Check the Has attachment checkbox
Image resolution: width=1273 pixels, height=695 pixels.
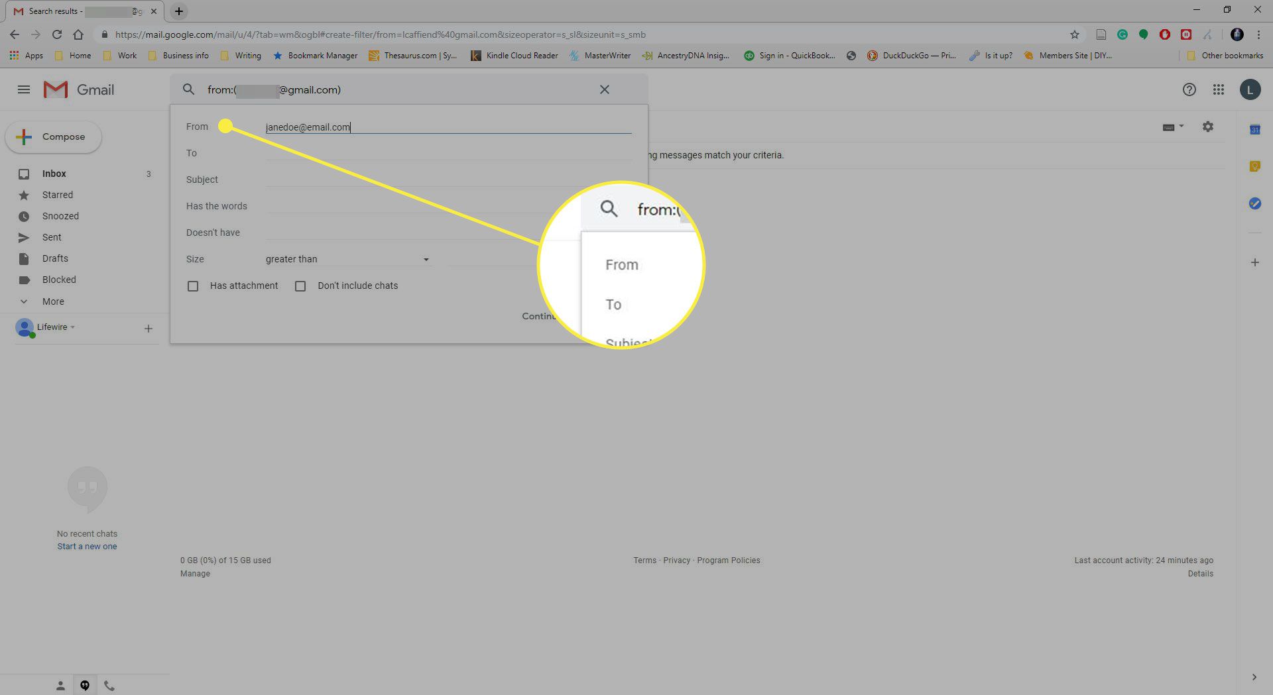(x=193, y=286)
